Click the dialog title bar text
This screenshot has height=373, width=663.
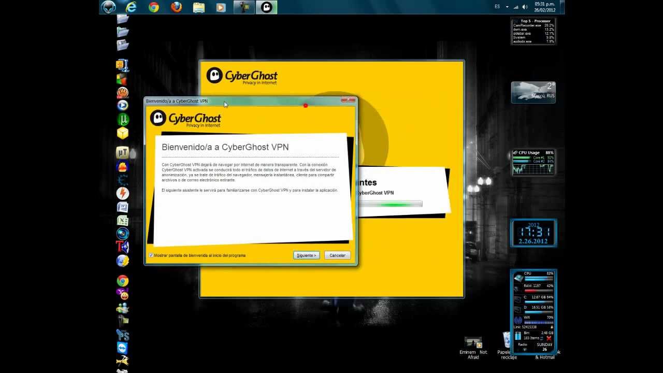click(177, 101)
